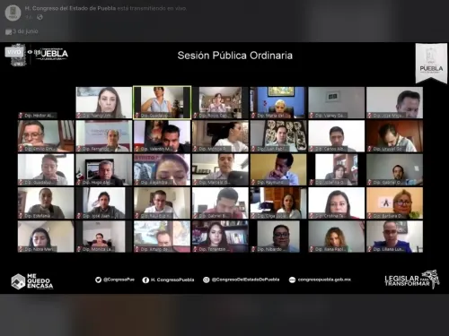Click the @CongresoDelEstadoDePuebla Instagram handle
This screenshot has width=449, height=336.
pos(245,280)
